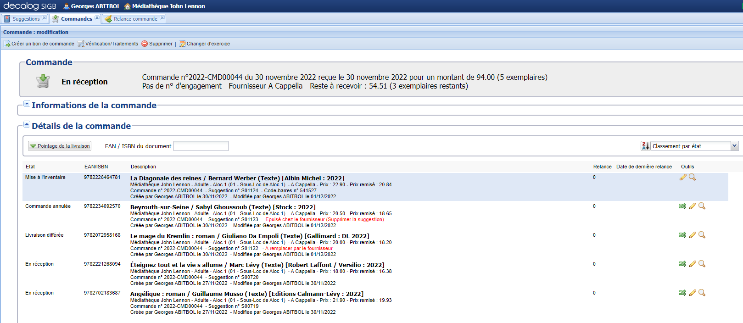
Task: Click Date de dernière relance header
Action: [644, 167]
